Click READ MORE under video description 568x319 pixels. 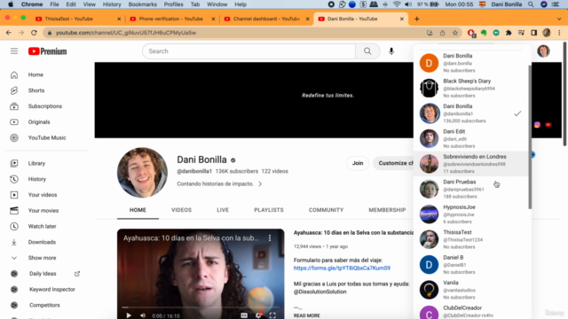point(307,315)
